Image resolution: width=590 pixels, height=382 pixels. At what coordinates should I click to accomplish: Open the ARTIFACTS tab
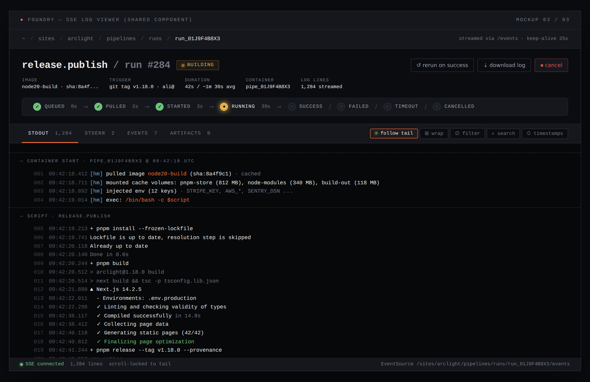190,133
